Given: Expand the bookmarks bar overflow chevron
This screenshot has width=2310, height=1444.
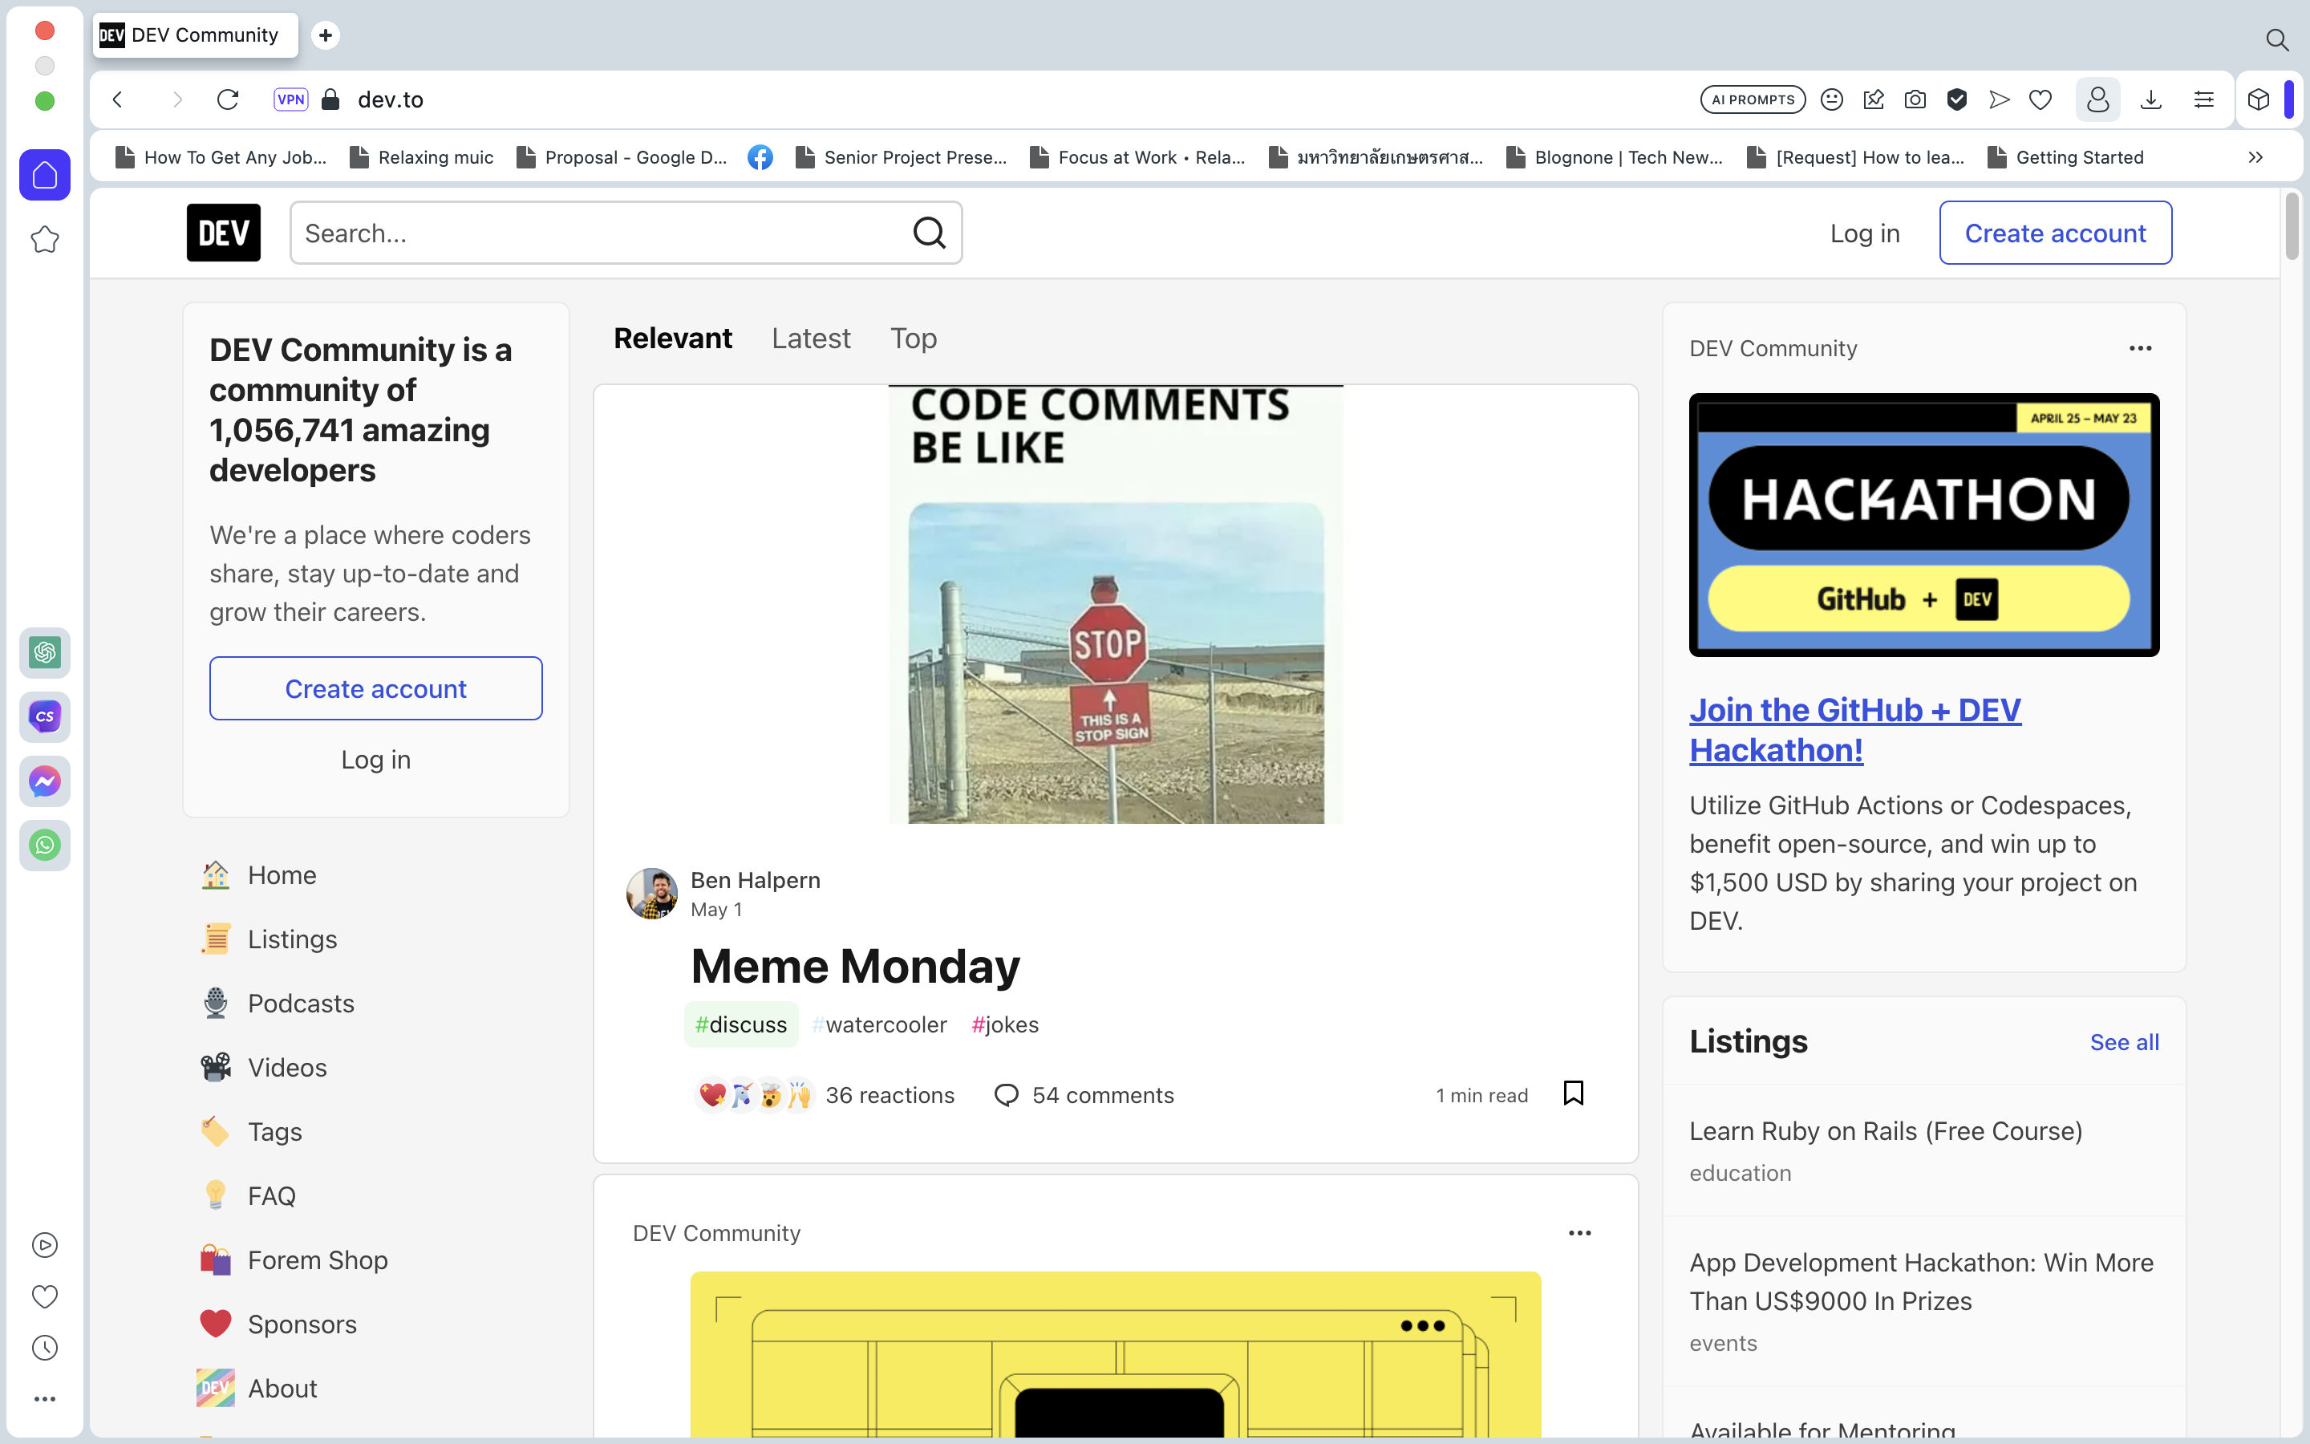Looking at the screenshot, I should 2255,157.
